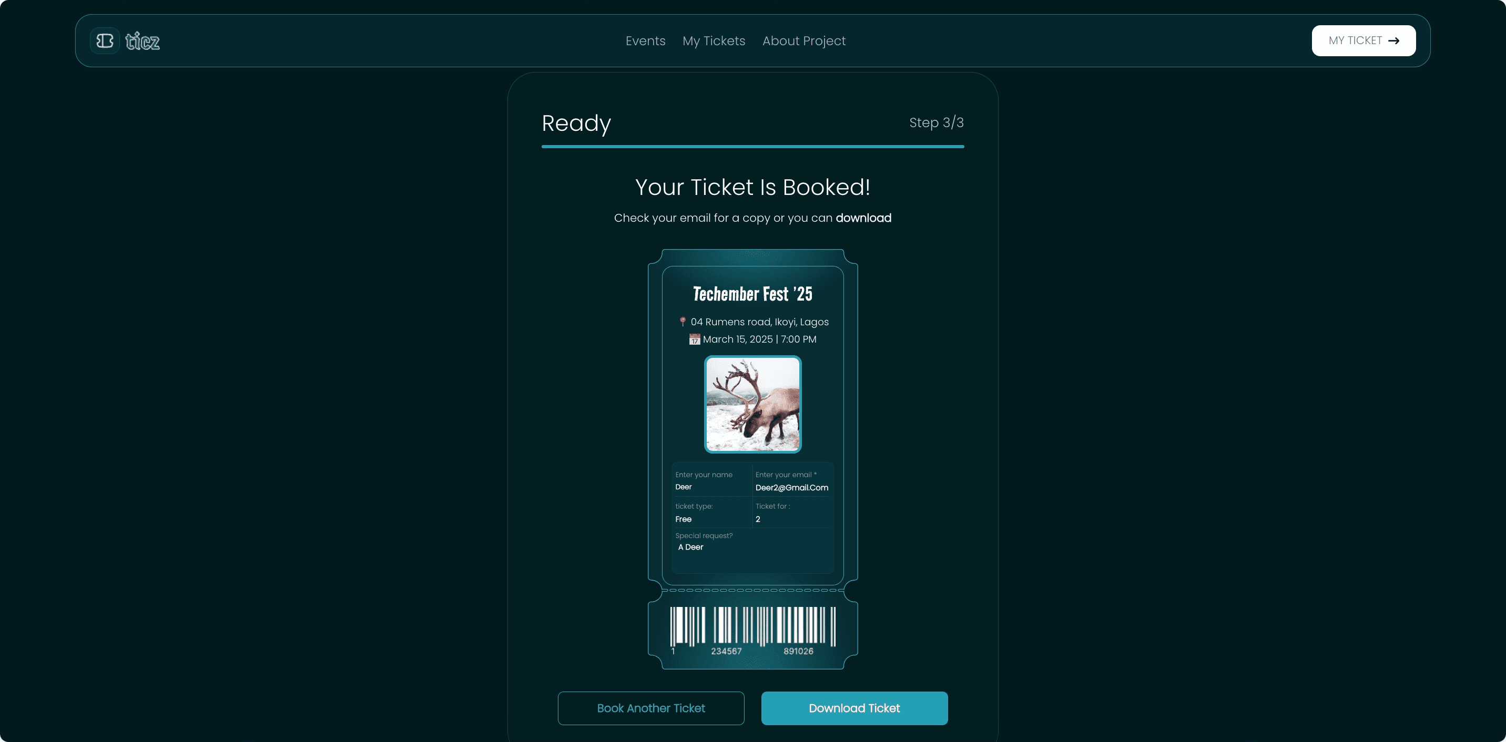Click the Free ticket type value
This screenshot has width=1506, height=742.
click(684, 519)
